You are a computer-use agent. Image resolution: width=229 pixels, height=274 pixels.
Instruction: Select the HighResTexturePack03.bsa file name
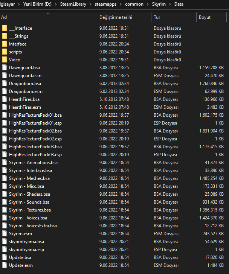coord(35,147)
